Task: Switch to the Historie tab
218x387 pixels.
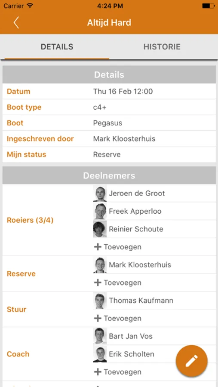Action: pyautogui.click(x=162, y=47)
